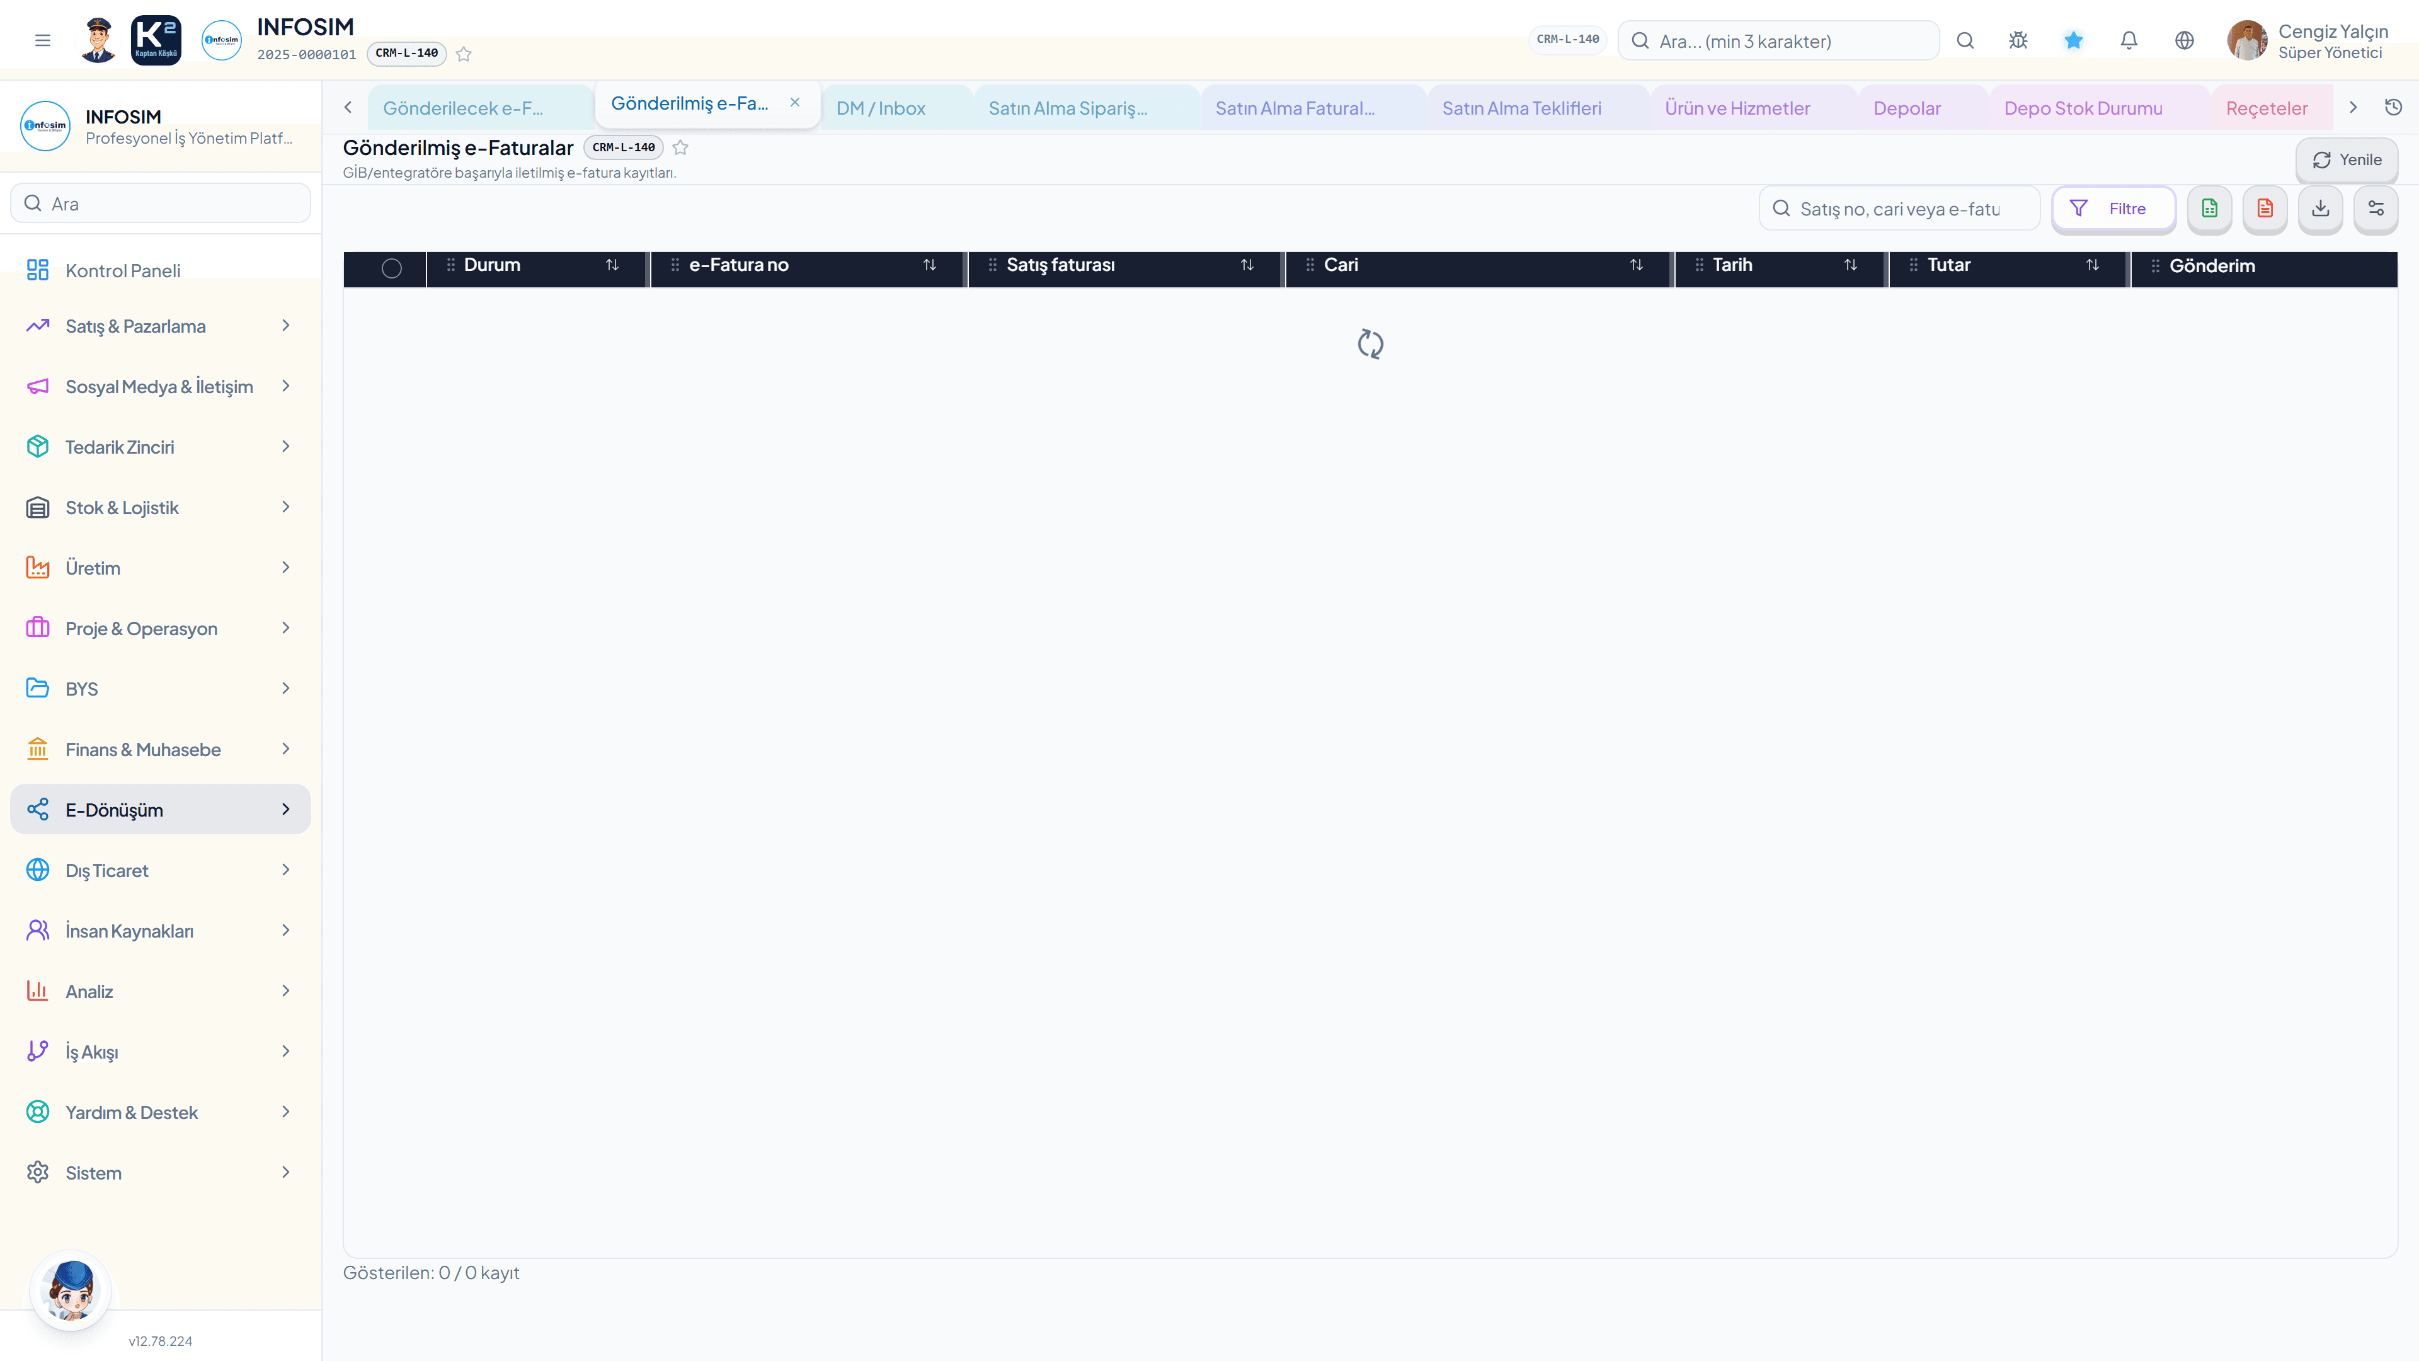Expand Finans & Muhasebe menu
Screen dimensions: 2419x1361
pos(161,750)
